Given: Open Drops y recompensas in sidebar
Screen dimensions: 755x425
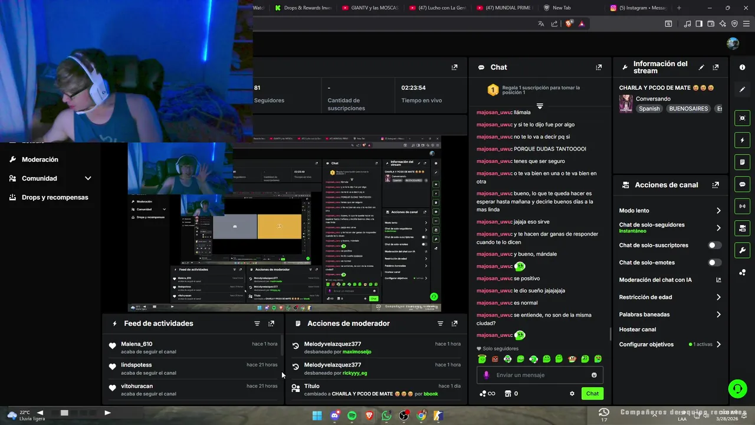Looking at the screenshot, I should pos(55,197).
